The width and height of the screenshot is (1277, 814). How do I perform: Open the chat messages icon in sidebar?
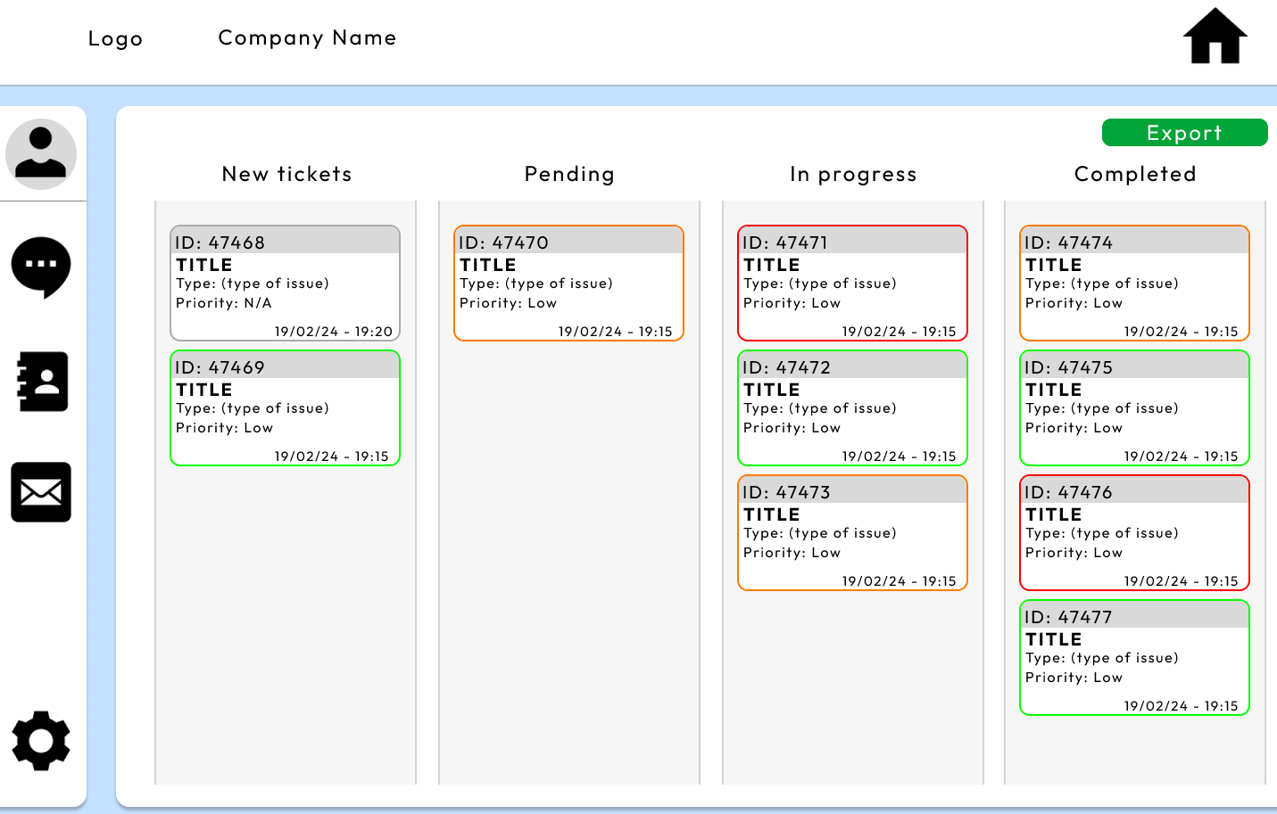pyautogui.click(x=41, y=267)
